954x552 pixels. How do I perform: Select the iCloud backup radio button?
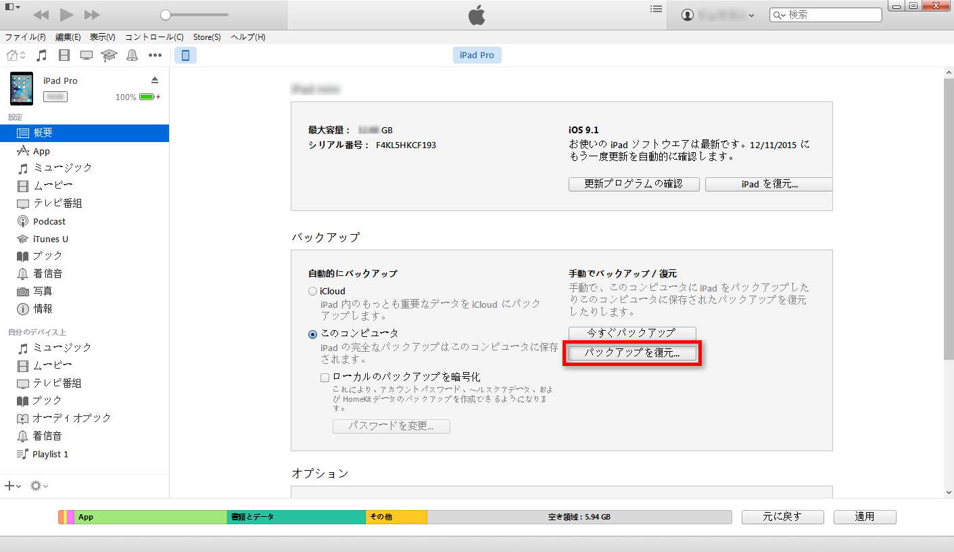312,292
